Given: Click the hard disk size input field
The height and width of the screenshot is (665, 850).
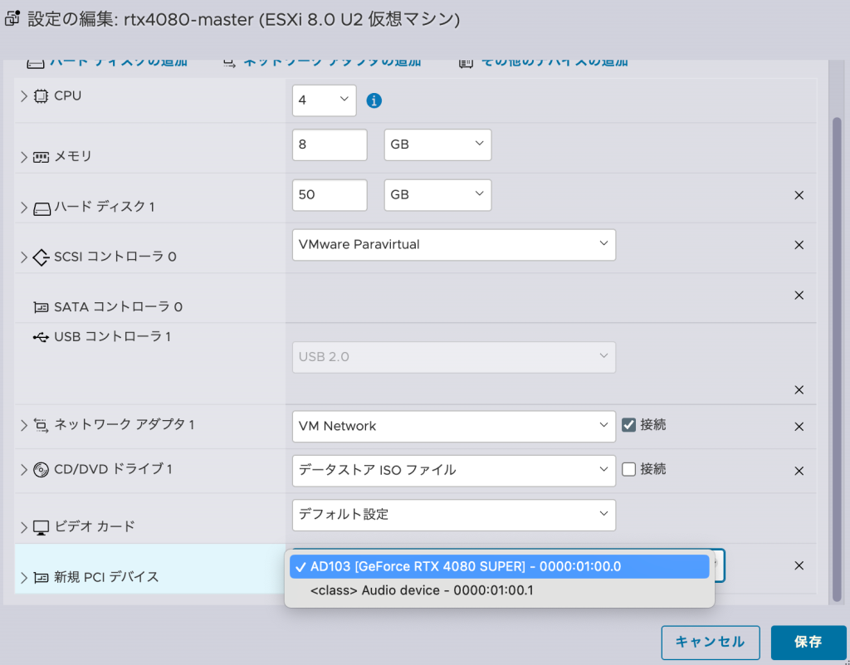Looking at the screenshot, I should point(330,195).
